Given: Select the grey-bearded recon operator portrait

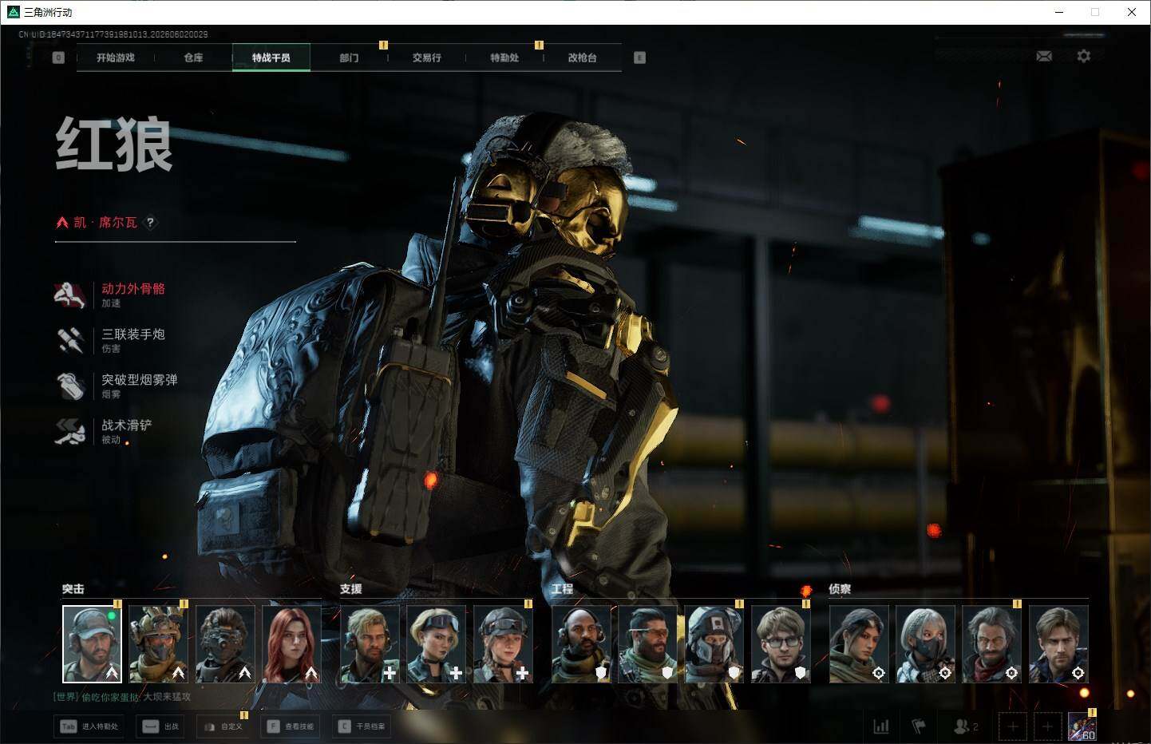Looking at the screenshot, I should [991, 644].
